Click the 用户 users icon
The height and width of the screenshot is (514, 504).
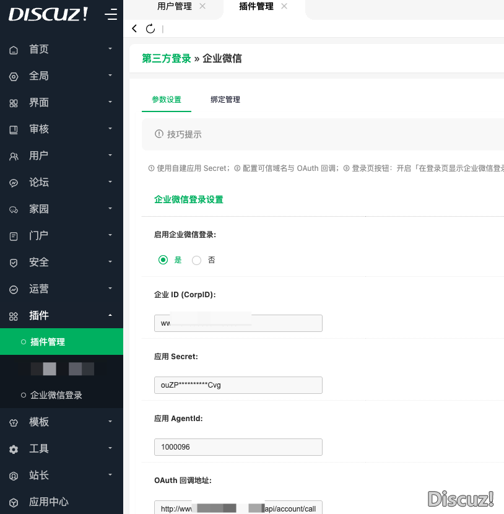pyautogui.click(x=14, y=156)
